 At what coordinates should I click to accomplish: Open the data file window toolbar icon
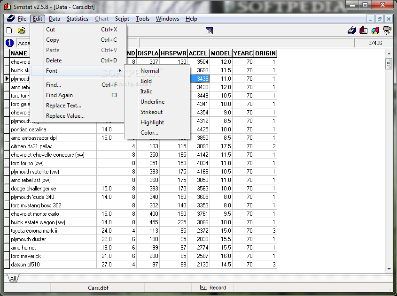click(352, 30)
